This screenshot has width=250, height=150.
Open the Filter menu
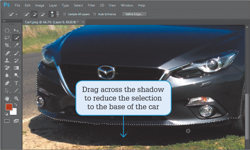point(91,5)
